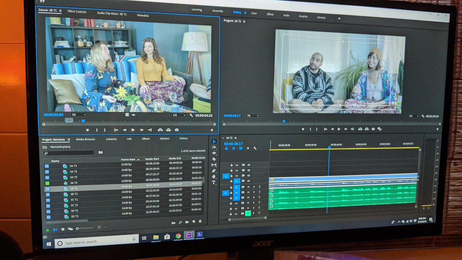This screenshot has width=462, height=260.
Task: Toggle V3 track output eye
Action: coord(249,170)
